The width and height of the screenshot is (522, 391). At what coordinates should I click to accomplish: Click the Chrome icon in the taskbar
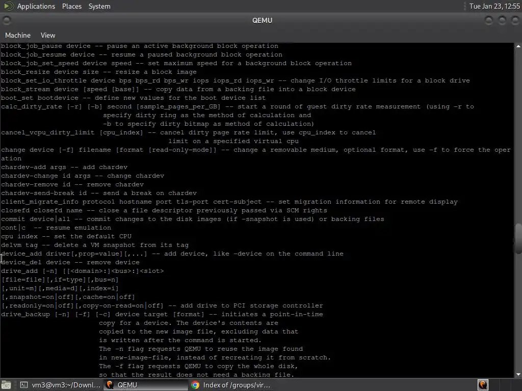point(195,385)
